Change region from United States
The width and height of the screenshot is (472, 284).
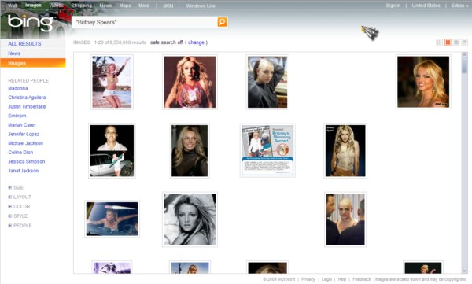coord(426,6)
